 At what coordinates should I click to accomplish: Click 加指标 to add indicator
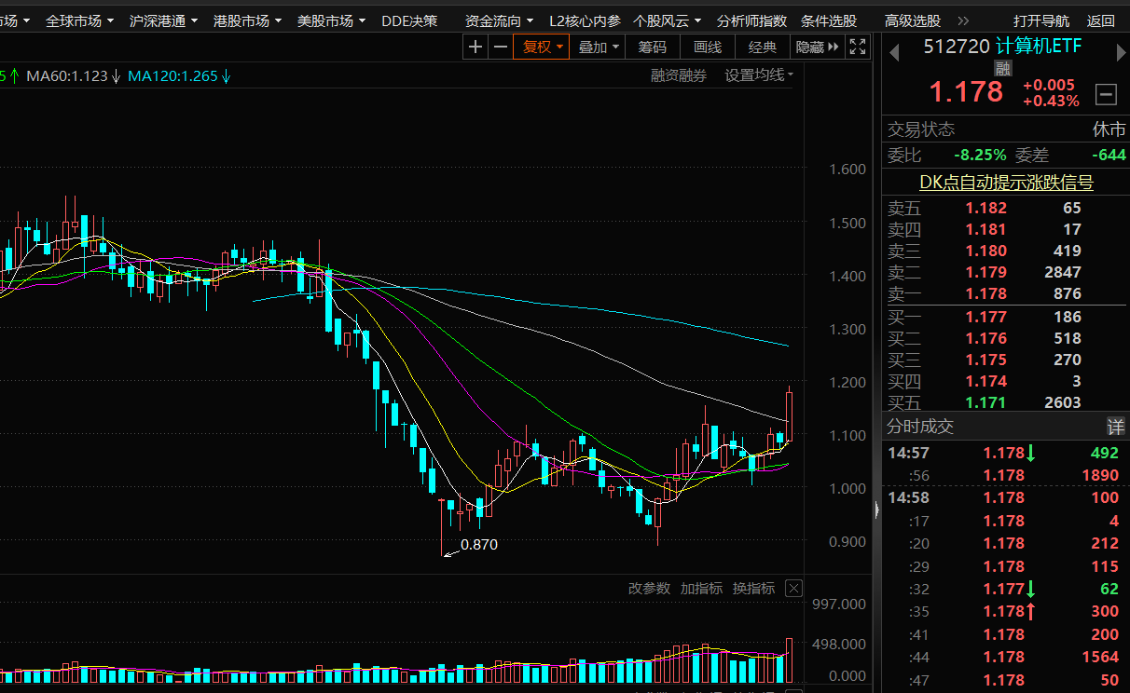[701, 588]
